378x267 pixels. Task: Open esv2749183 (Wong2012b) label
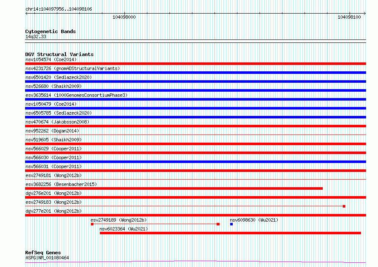(54, 202)
